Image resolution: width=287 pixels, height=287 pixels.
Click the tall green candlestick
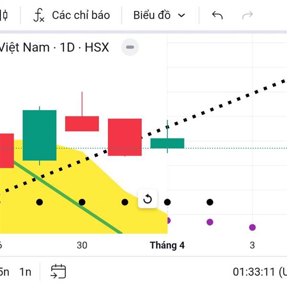coord(40,135)
